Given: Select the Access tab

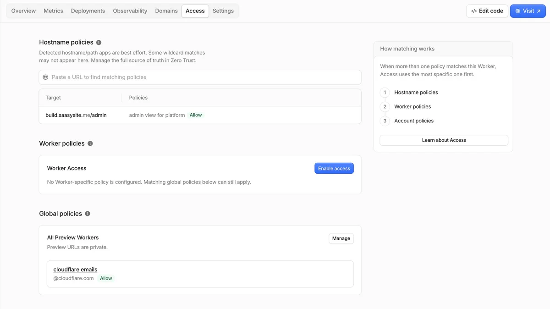Looking at the screenshot, I should pyautogui.click(x=195, y=11).
